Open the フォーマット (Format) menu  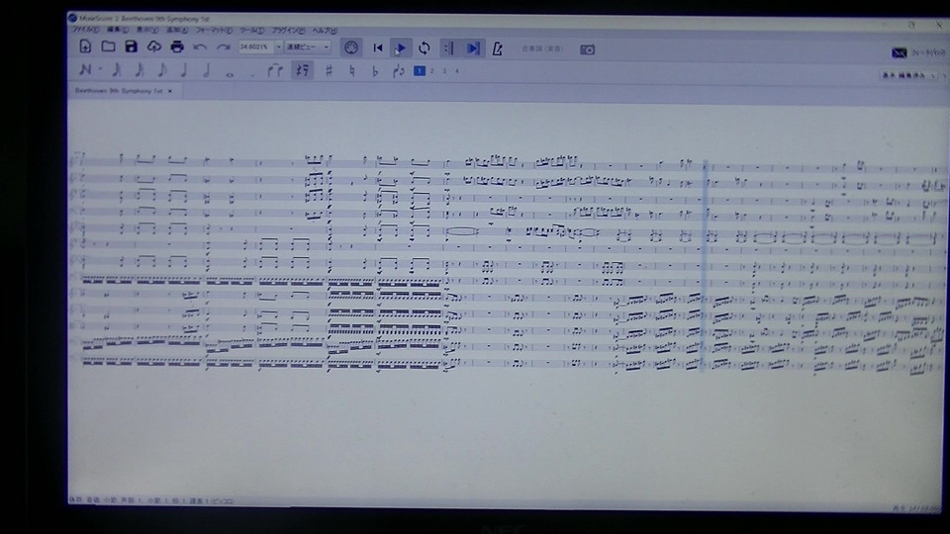[214, 30]
